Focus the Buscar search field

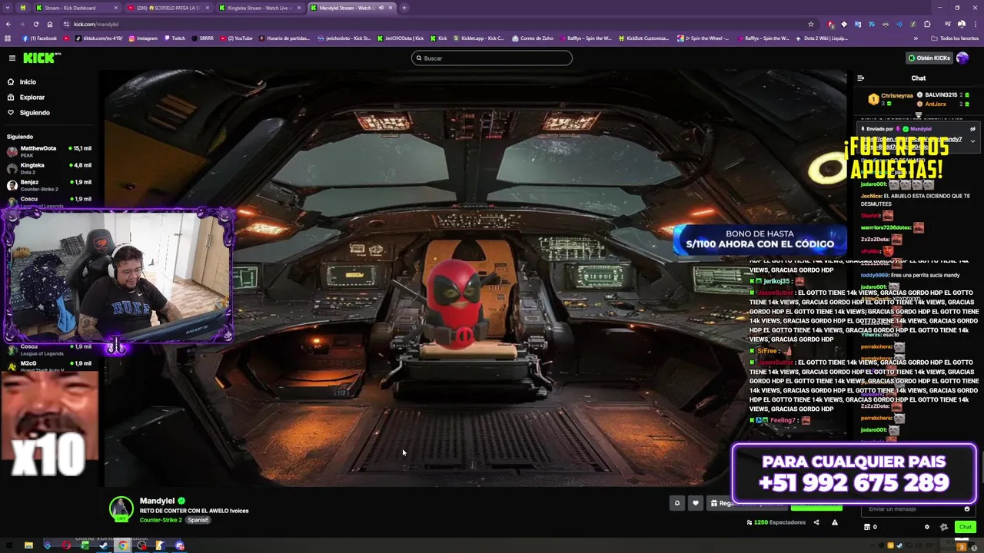click(492, 58)
